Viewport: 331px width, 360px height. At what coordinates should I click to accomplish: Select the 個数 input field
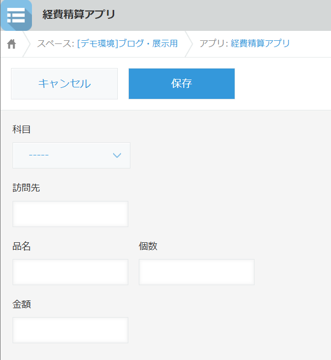coord(196,272)
